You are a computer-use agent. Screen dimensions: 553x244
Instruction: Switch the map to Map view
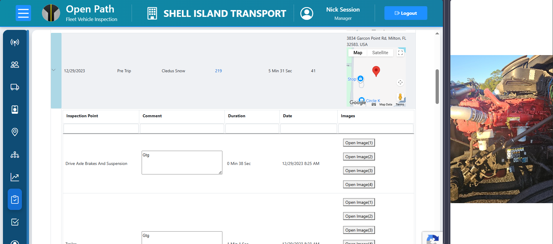pos(358,53)
